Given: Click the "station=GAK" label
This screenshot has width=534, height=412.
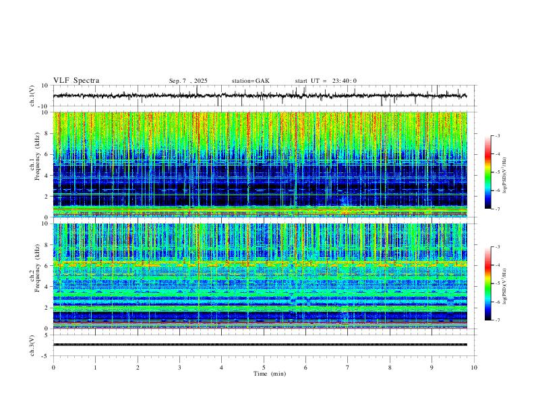Looking at the screenshot, I should 250,81.
